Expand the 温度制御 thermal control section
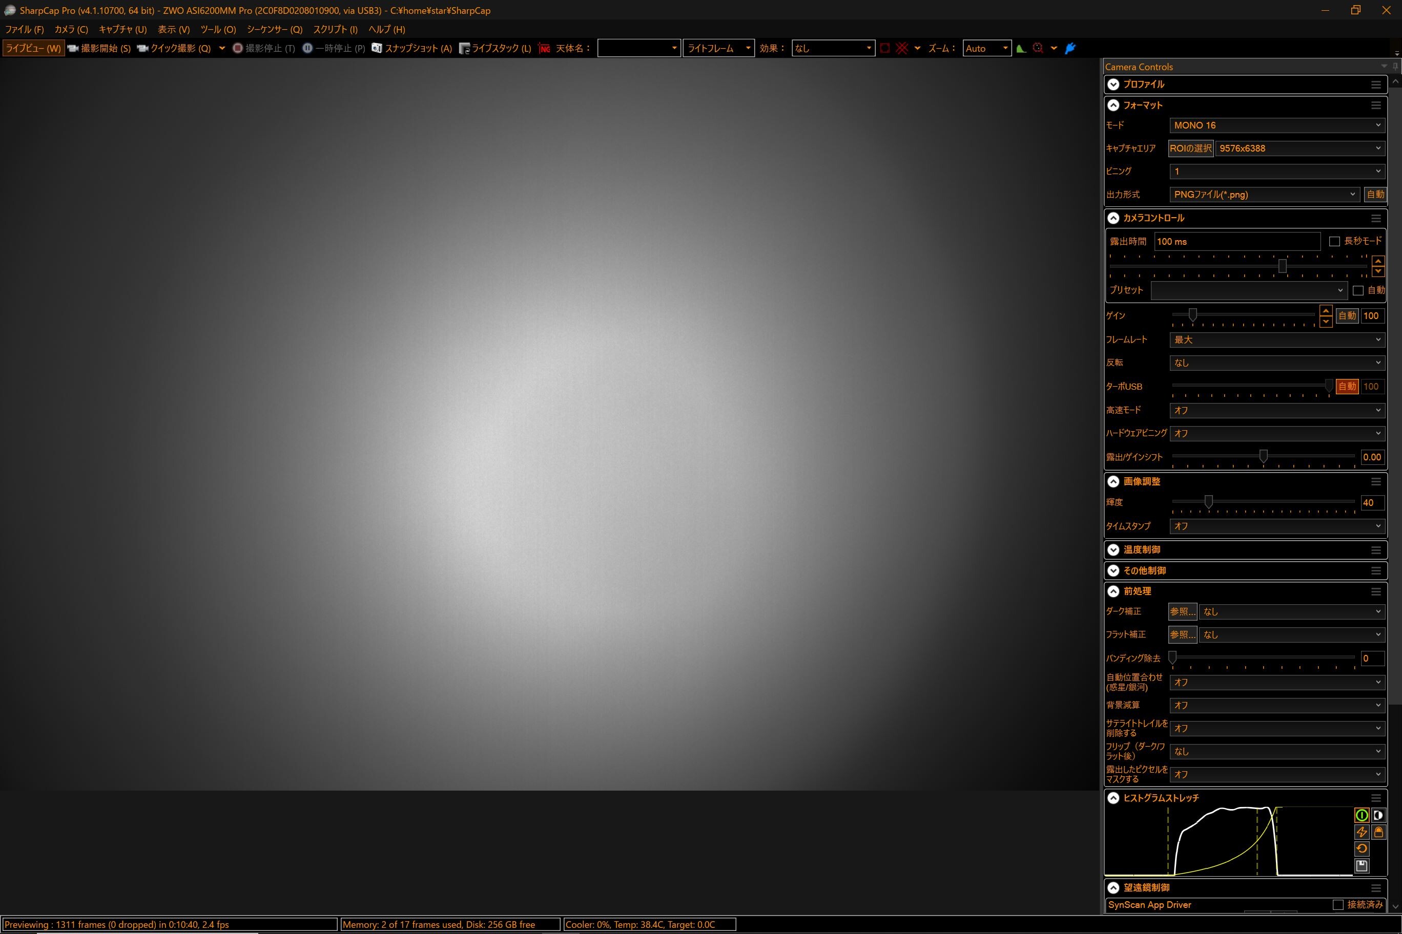The height and width of the screenshot is (934, 1402). (x=1113, y=550)
